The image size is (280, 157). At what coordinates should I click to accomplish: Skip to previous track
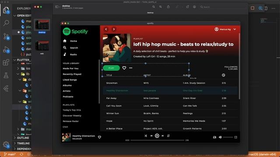[x=151, y=136]
